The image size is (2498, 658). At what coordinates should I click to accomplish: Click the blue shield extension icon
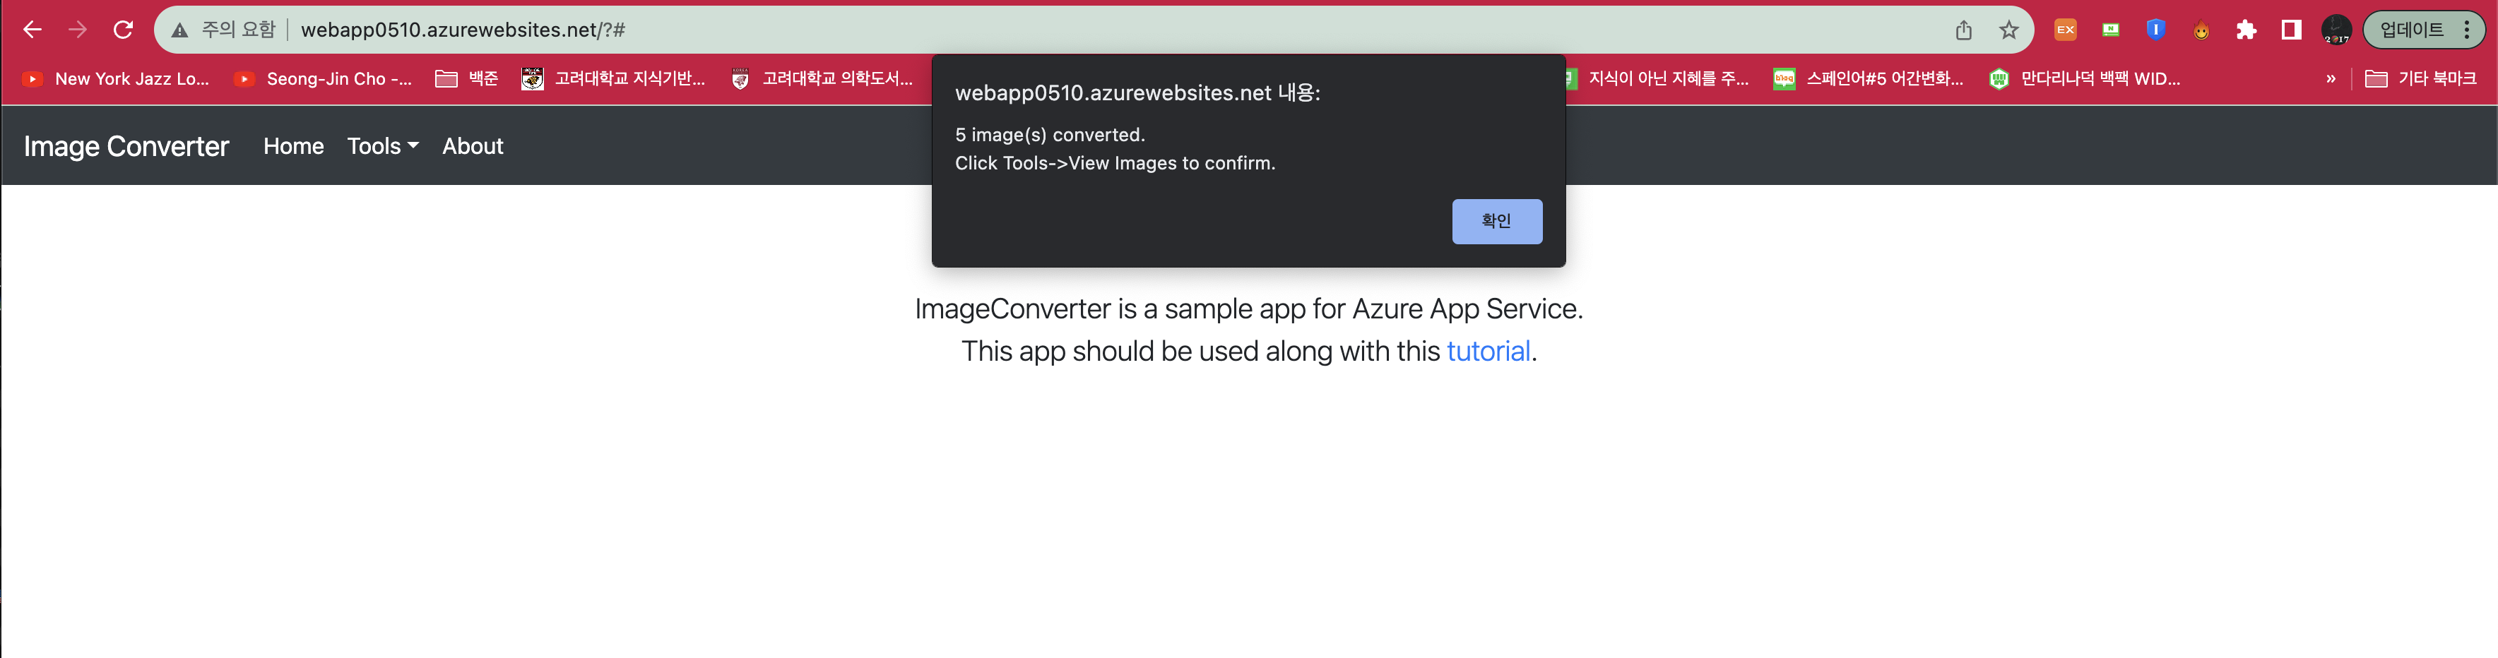[x=2155, y=30]
